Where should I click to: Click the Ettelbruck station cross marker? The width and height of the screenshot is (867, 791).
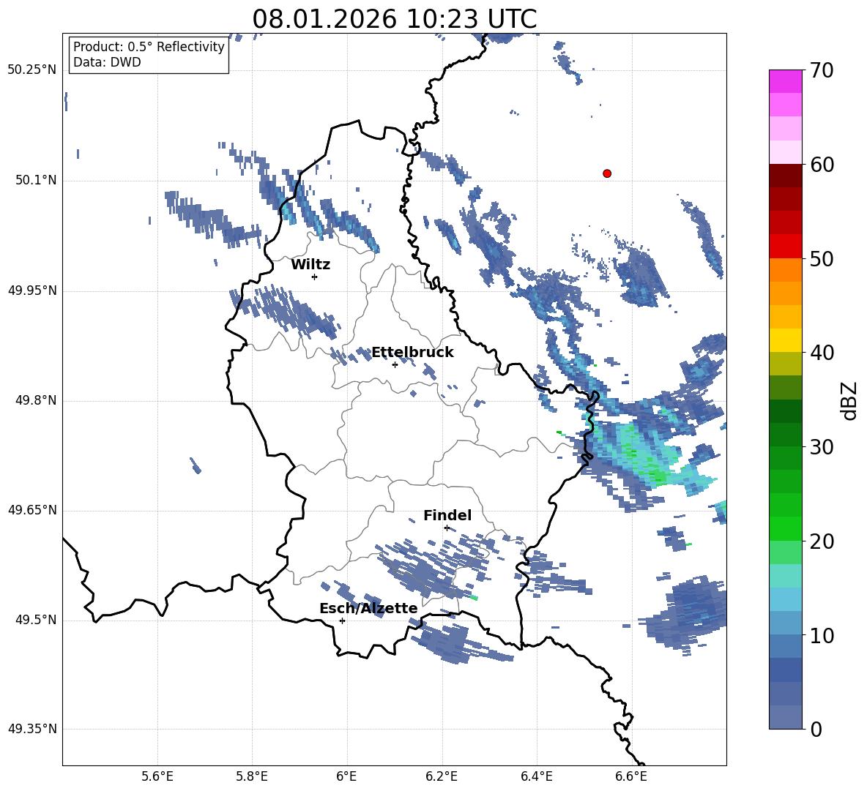click(x=395, y=364)
